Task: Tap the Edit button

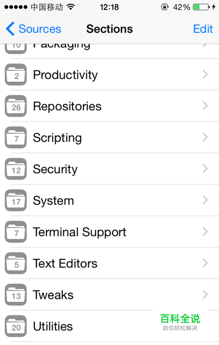Action: (203, 29)
